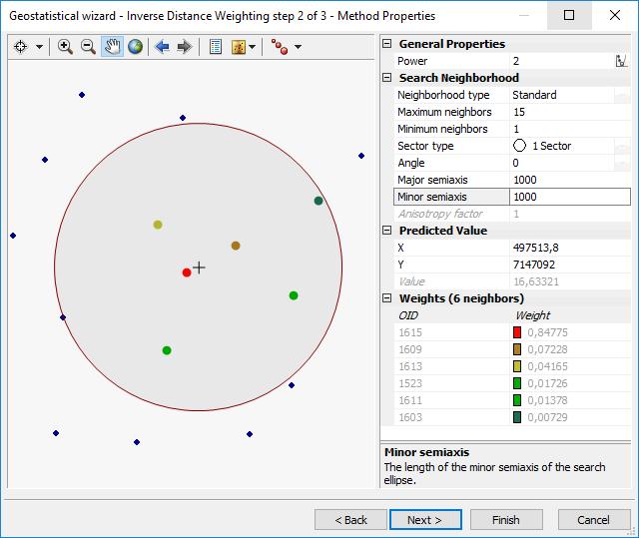The height and width of the screenshot is (538, 639).
Task: Open the Neighborhood type dropdown
Action: tap(622, 95)
